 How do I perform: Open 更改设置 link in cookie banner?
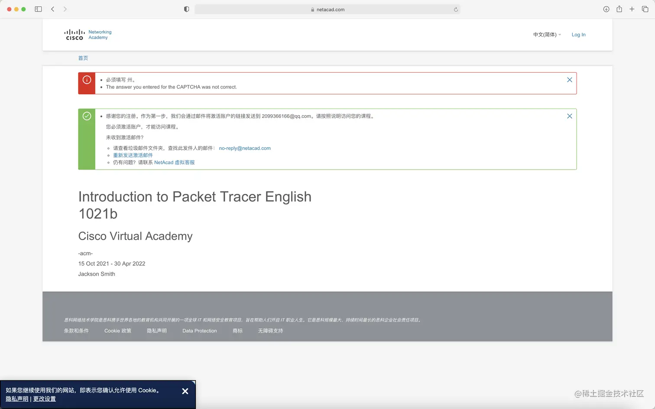(45, 399)
